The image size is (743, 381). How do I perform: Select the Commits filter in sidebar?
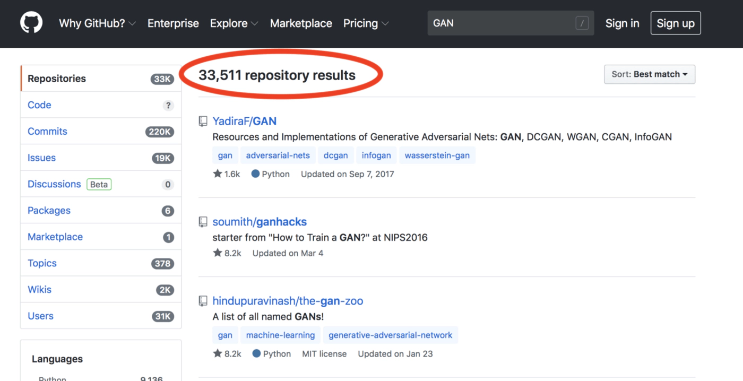coord(47,131)
